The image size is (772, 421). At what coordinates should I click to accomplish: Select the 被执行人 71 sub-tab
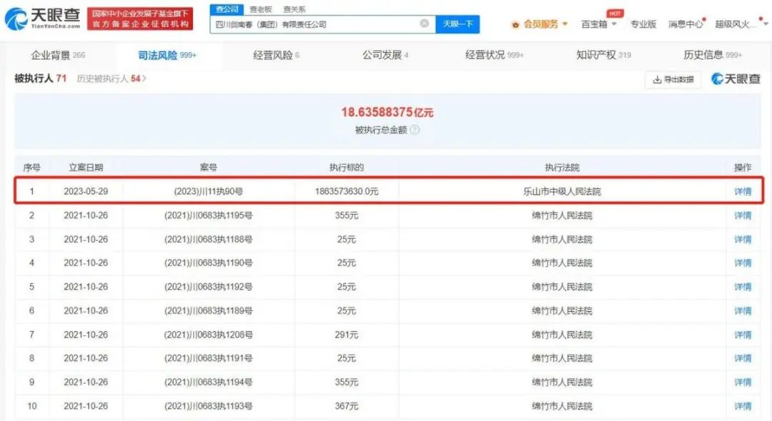pos(40,78)
